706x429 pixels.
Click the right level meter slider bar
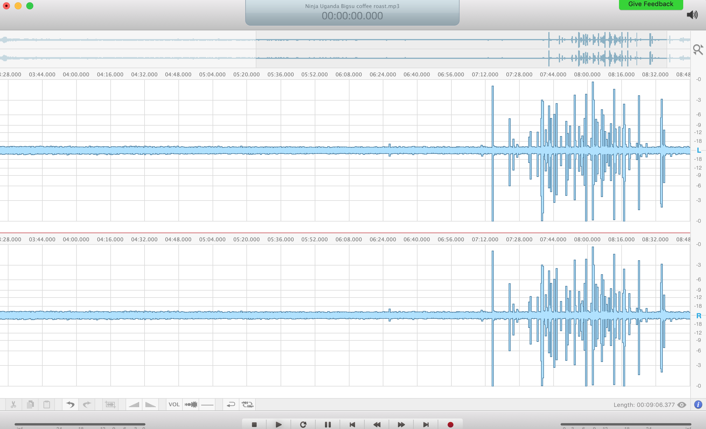tap(626, 424)
